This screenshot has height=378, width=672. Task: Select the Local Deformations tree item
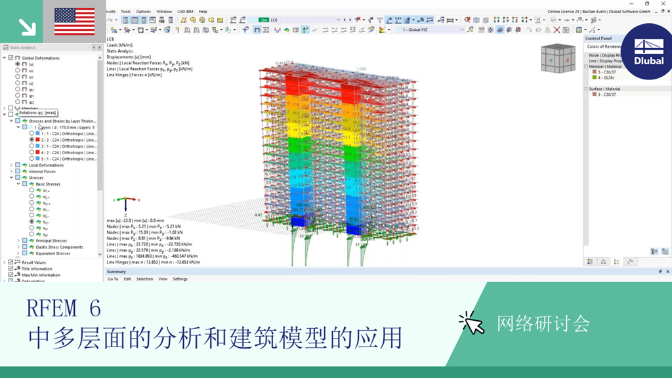(x=47, y=165)
